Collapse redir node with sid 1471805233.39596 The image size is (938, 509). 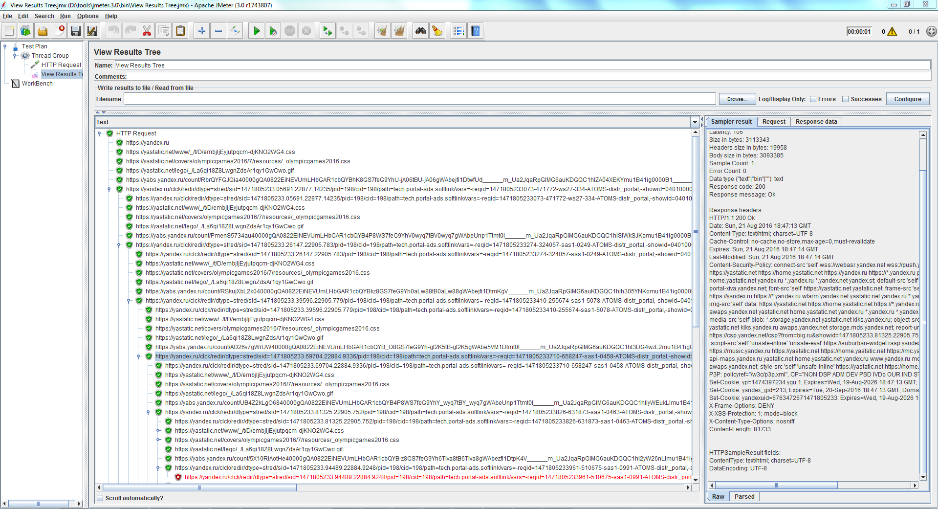(x=129, y=301)
